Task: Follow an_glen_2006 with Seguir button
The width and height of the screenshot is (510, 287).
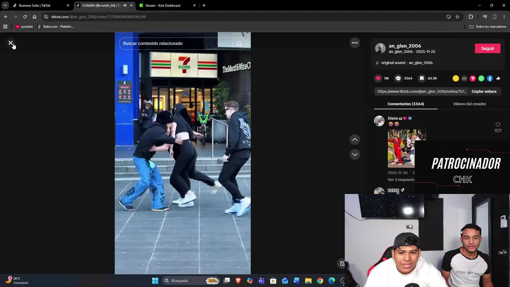Action: 488,48
